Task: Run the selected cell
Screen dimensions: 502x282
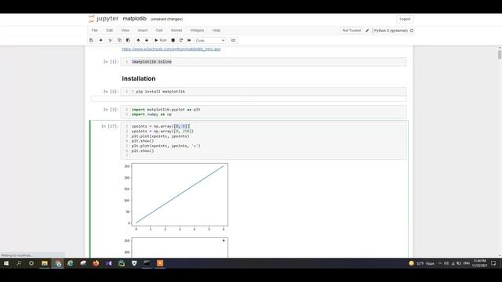Action: (160, 40)
